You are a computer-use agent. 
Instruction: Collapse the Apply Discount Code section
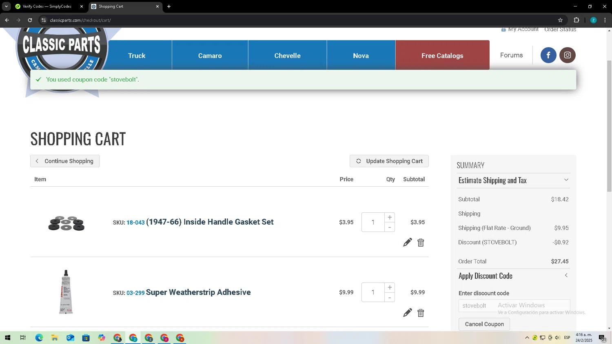514,276
